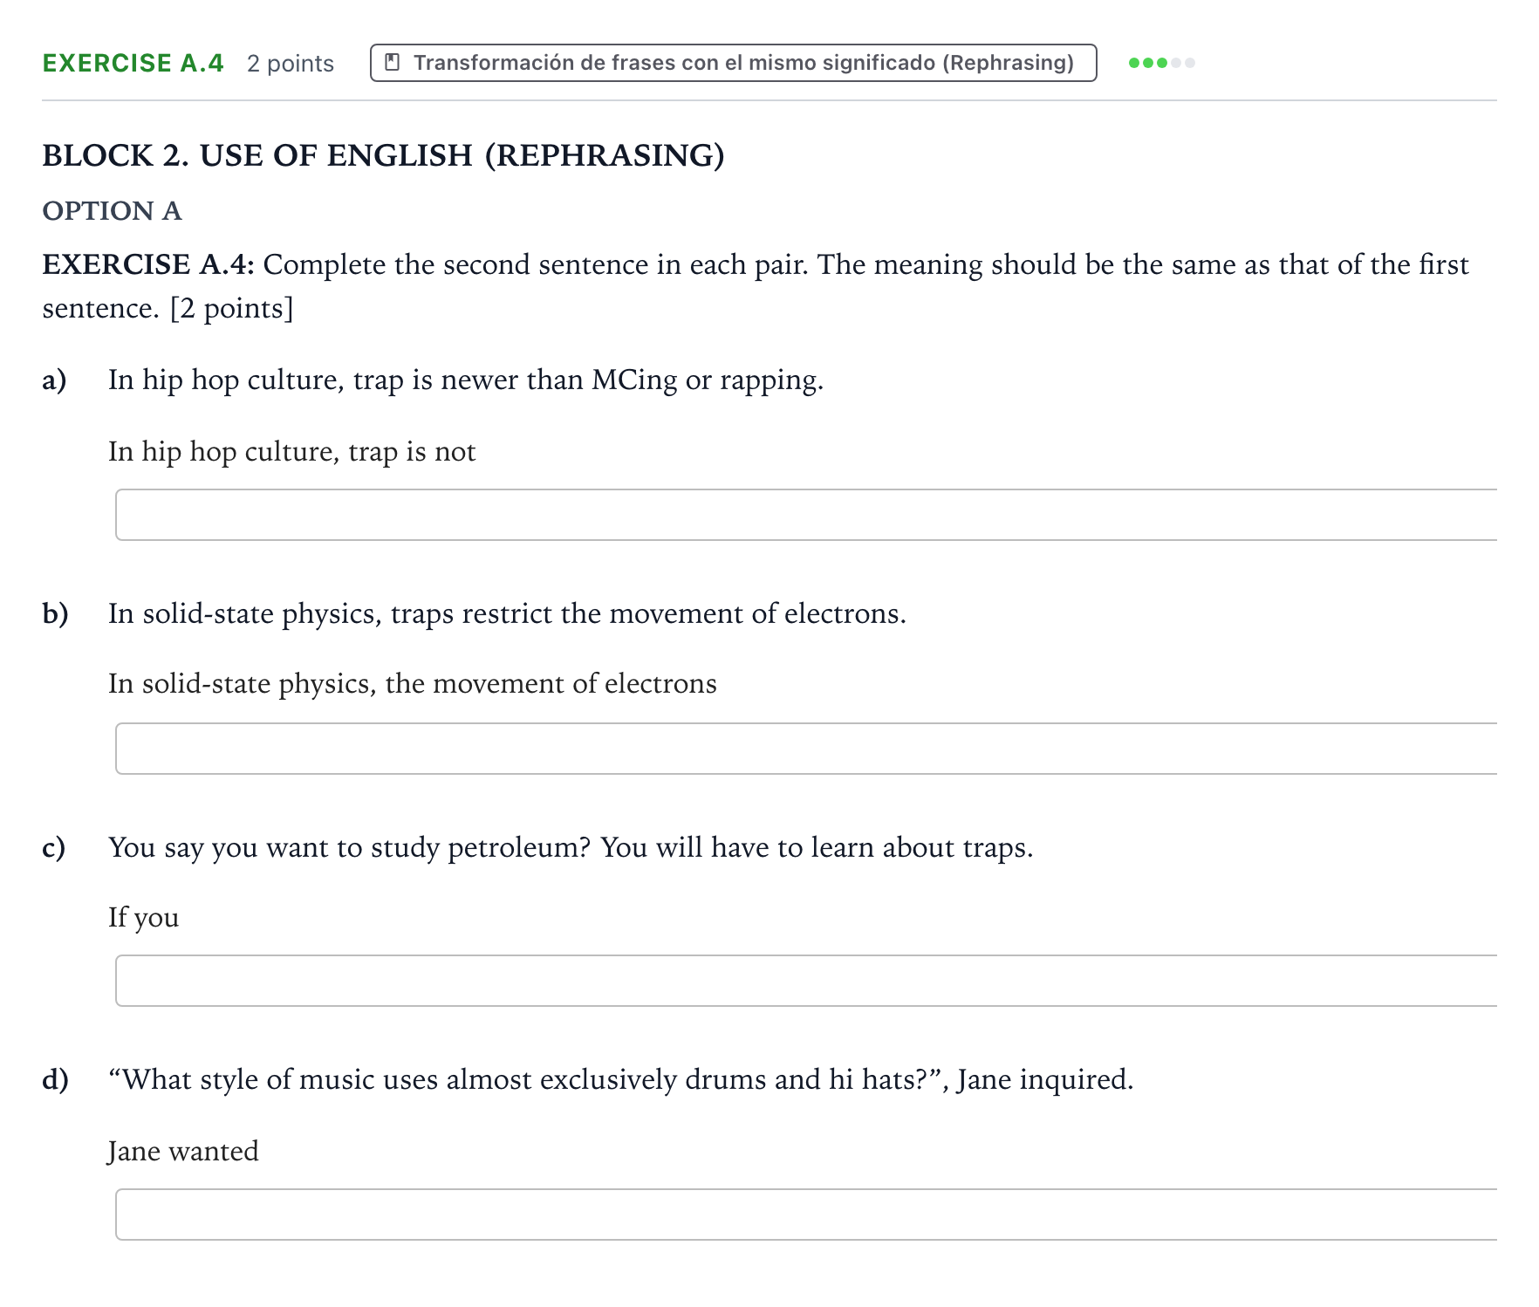Select the EXERCISE A.4 green heading
The height and width of the screenshot is (1307, 1539).
[133, 63]
